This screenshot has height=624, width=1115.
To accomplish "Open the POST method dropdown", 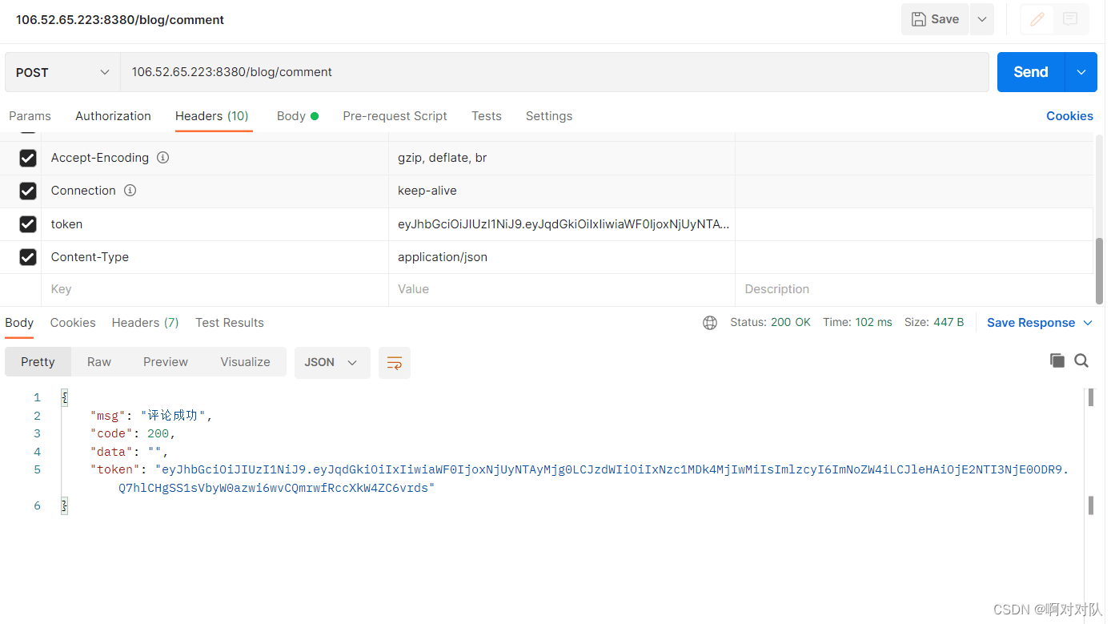I will [x=62, y=72].
